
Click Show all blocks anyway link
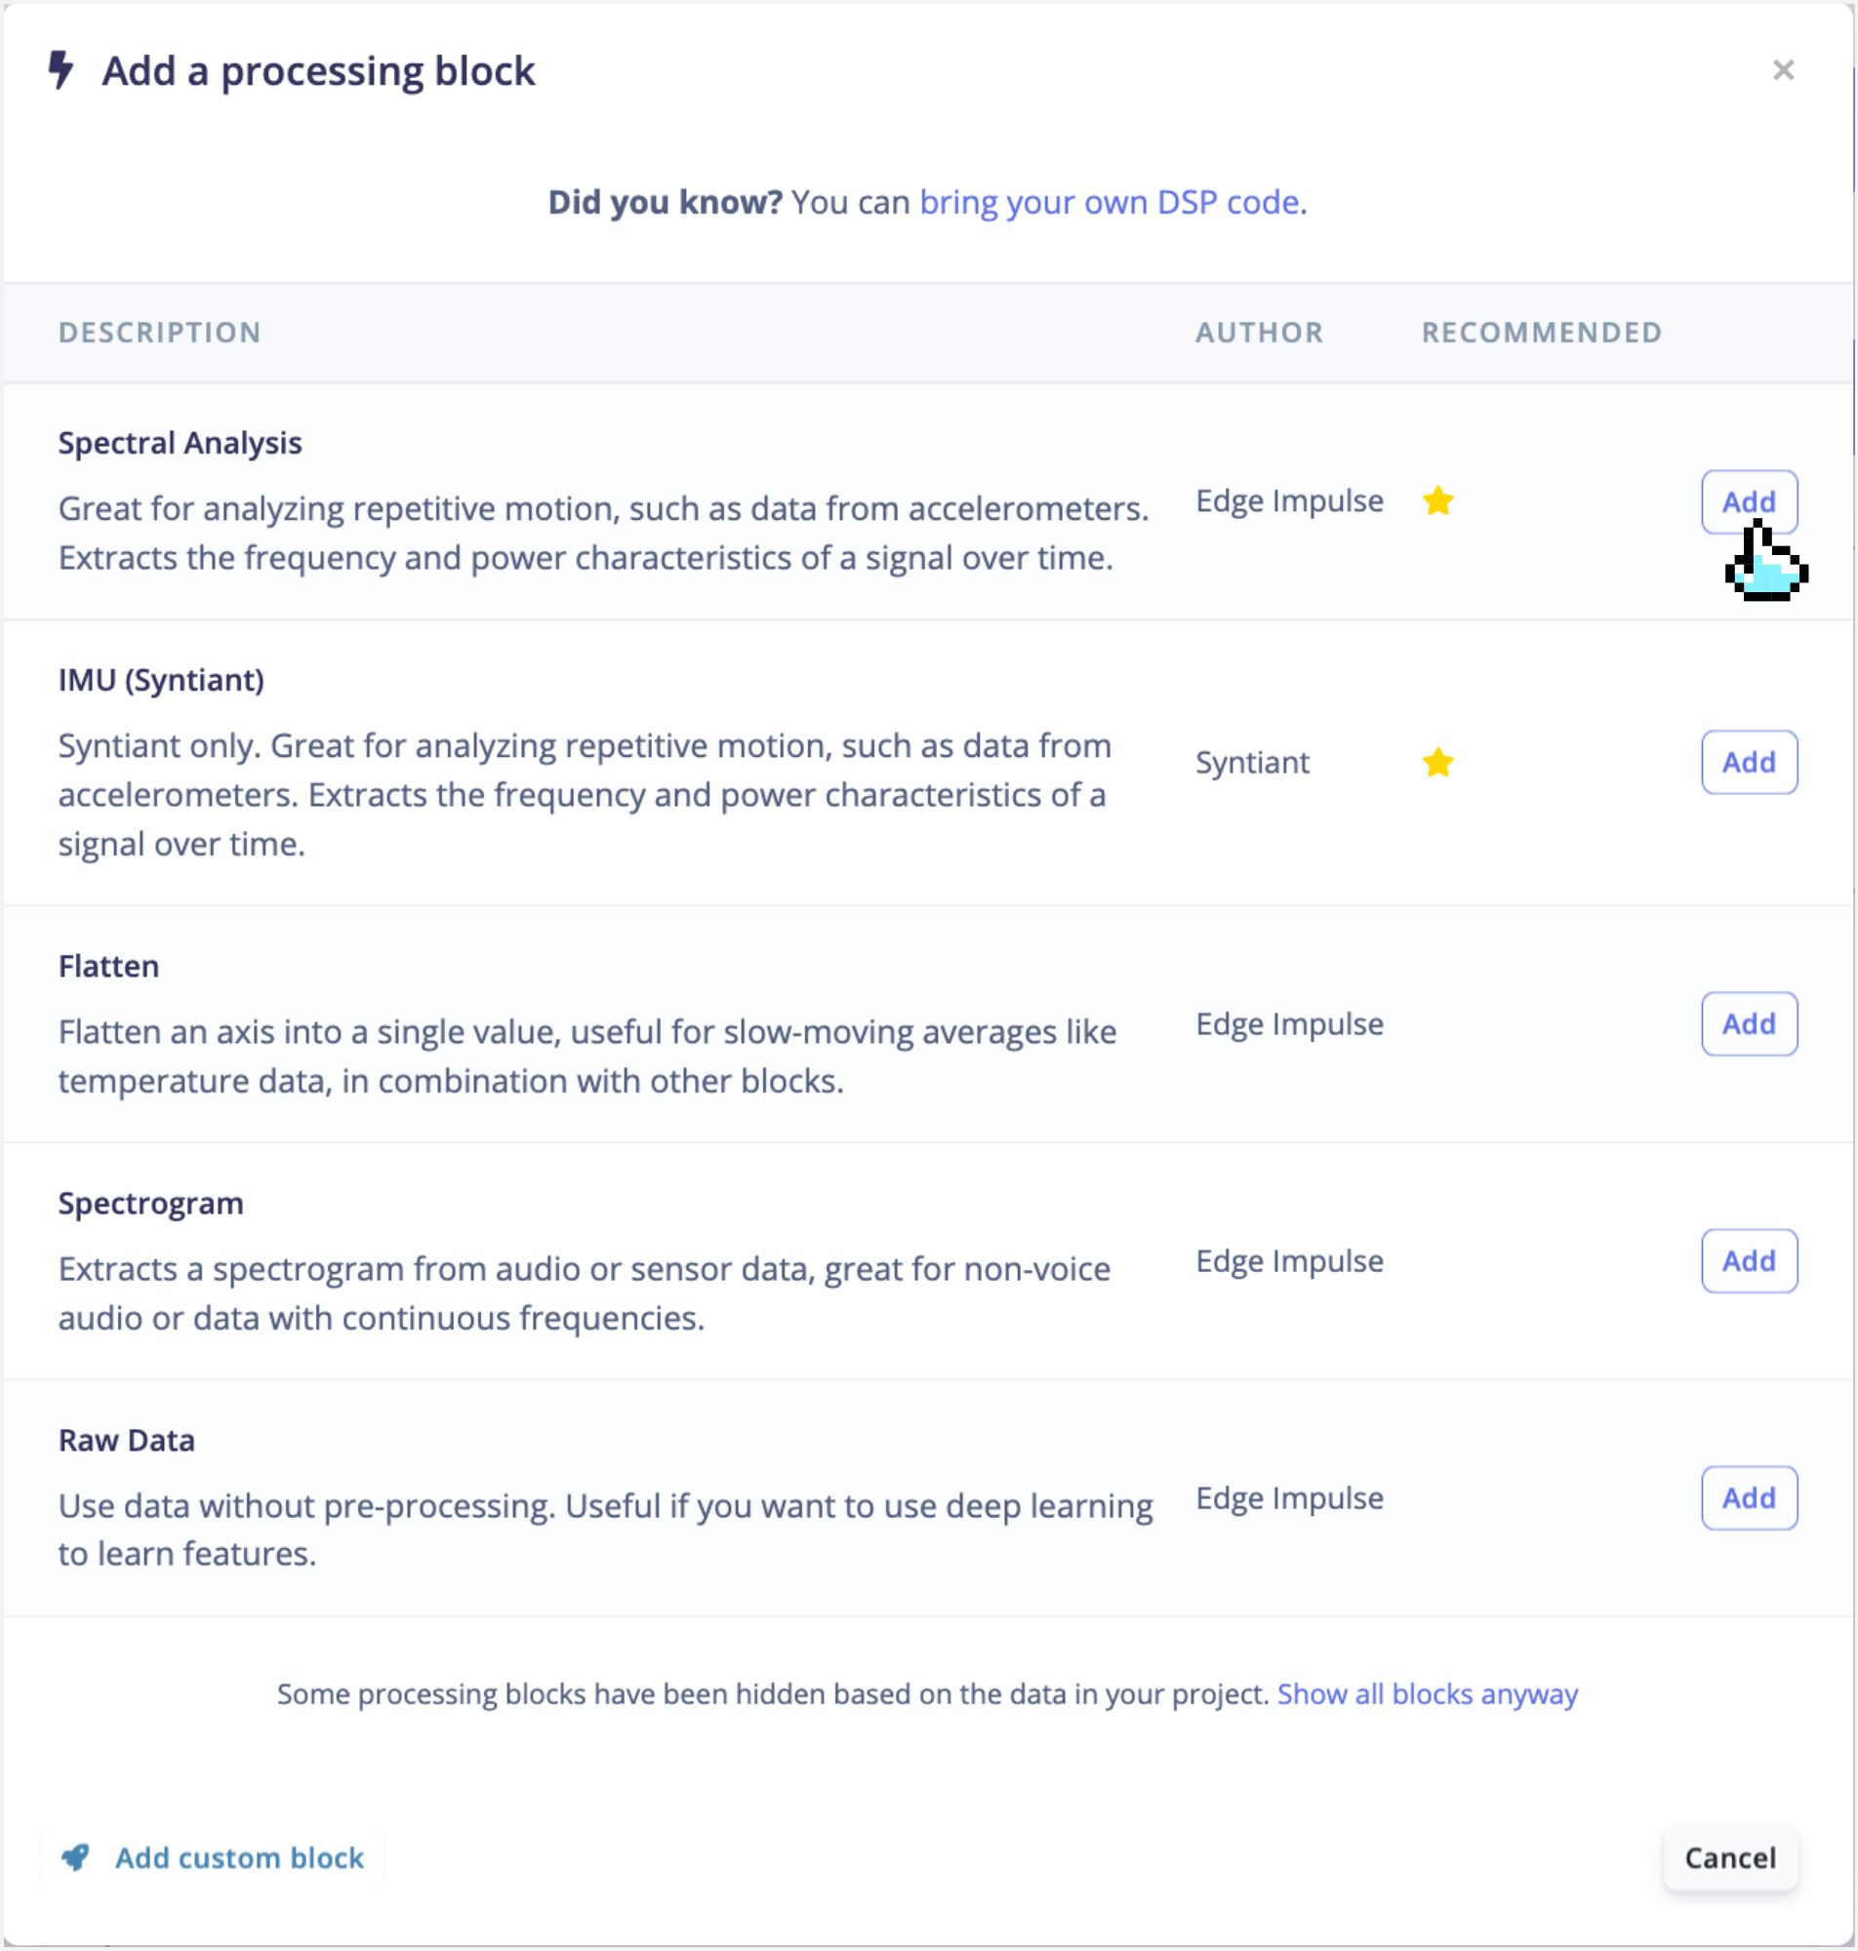pos(1428,1693)
